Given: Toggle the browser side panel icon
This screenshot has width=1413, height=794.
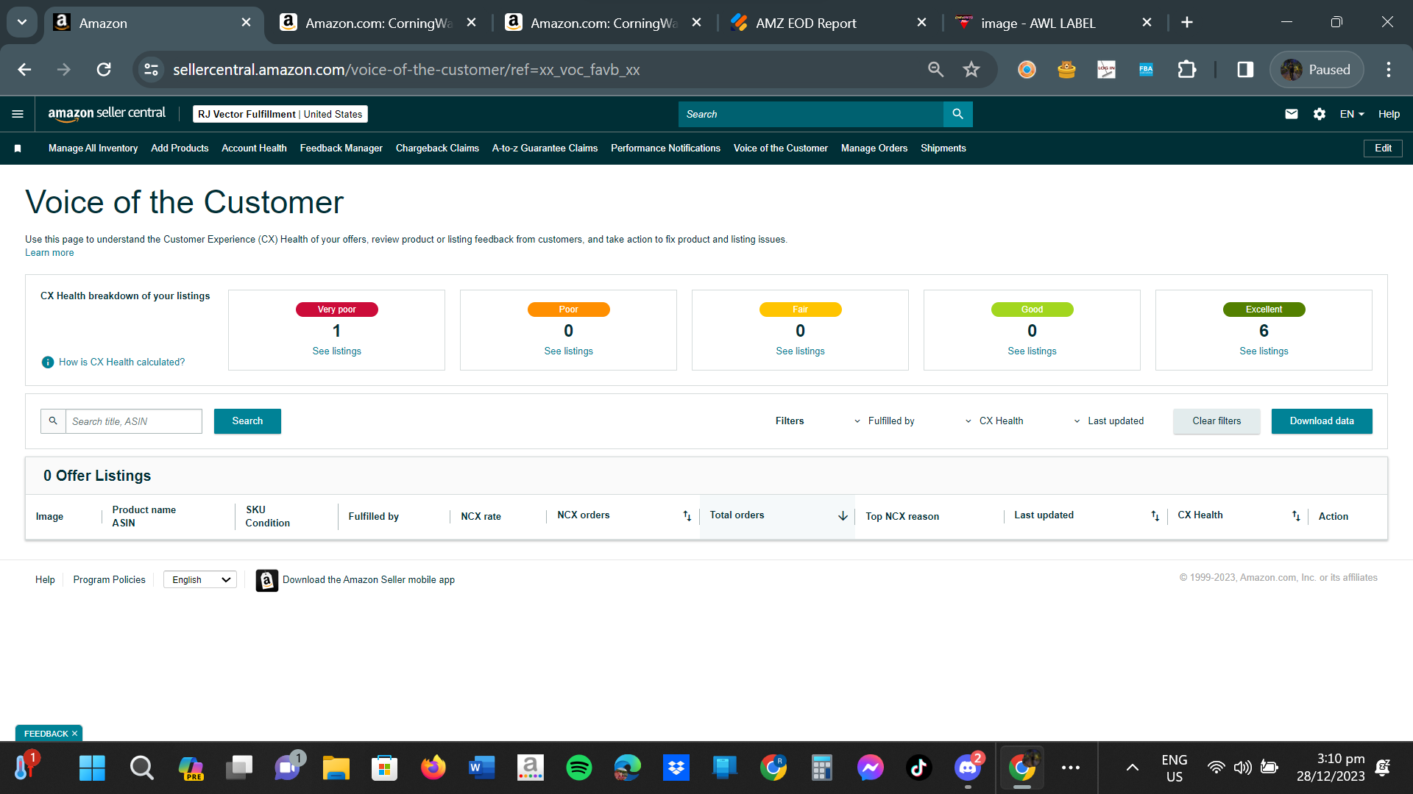Looking at the screenshot, I should (x=1245, y=70).
